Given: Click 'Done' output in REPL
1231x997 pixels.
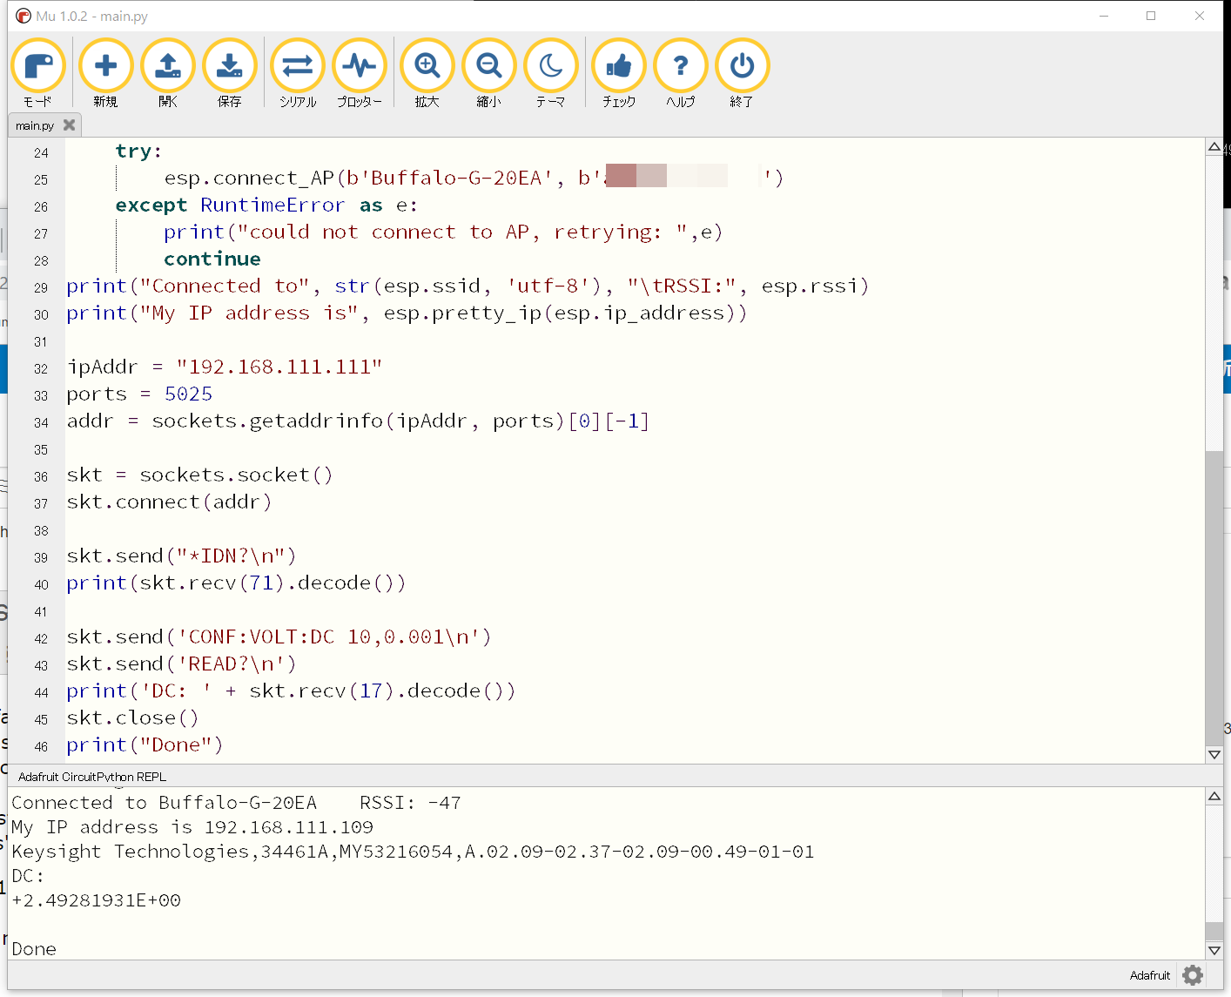Looking at the screenshot, I should tap(34, 949).
